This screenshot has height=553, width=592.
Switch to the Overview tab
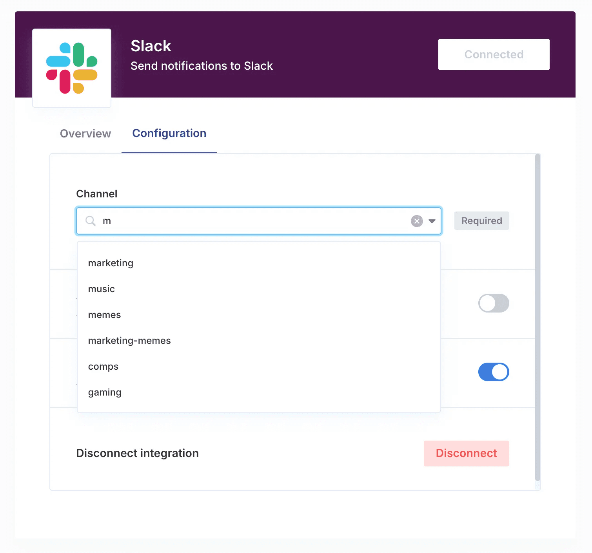85,134
